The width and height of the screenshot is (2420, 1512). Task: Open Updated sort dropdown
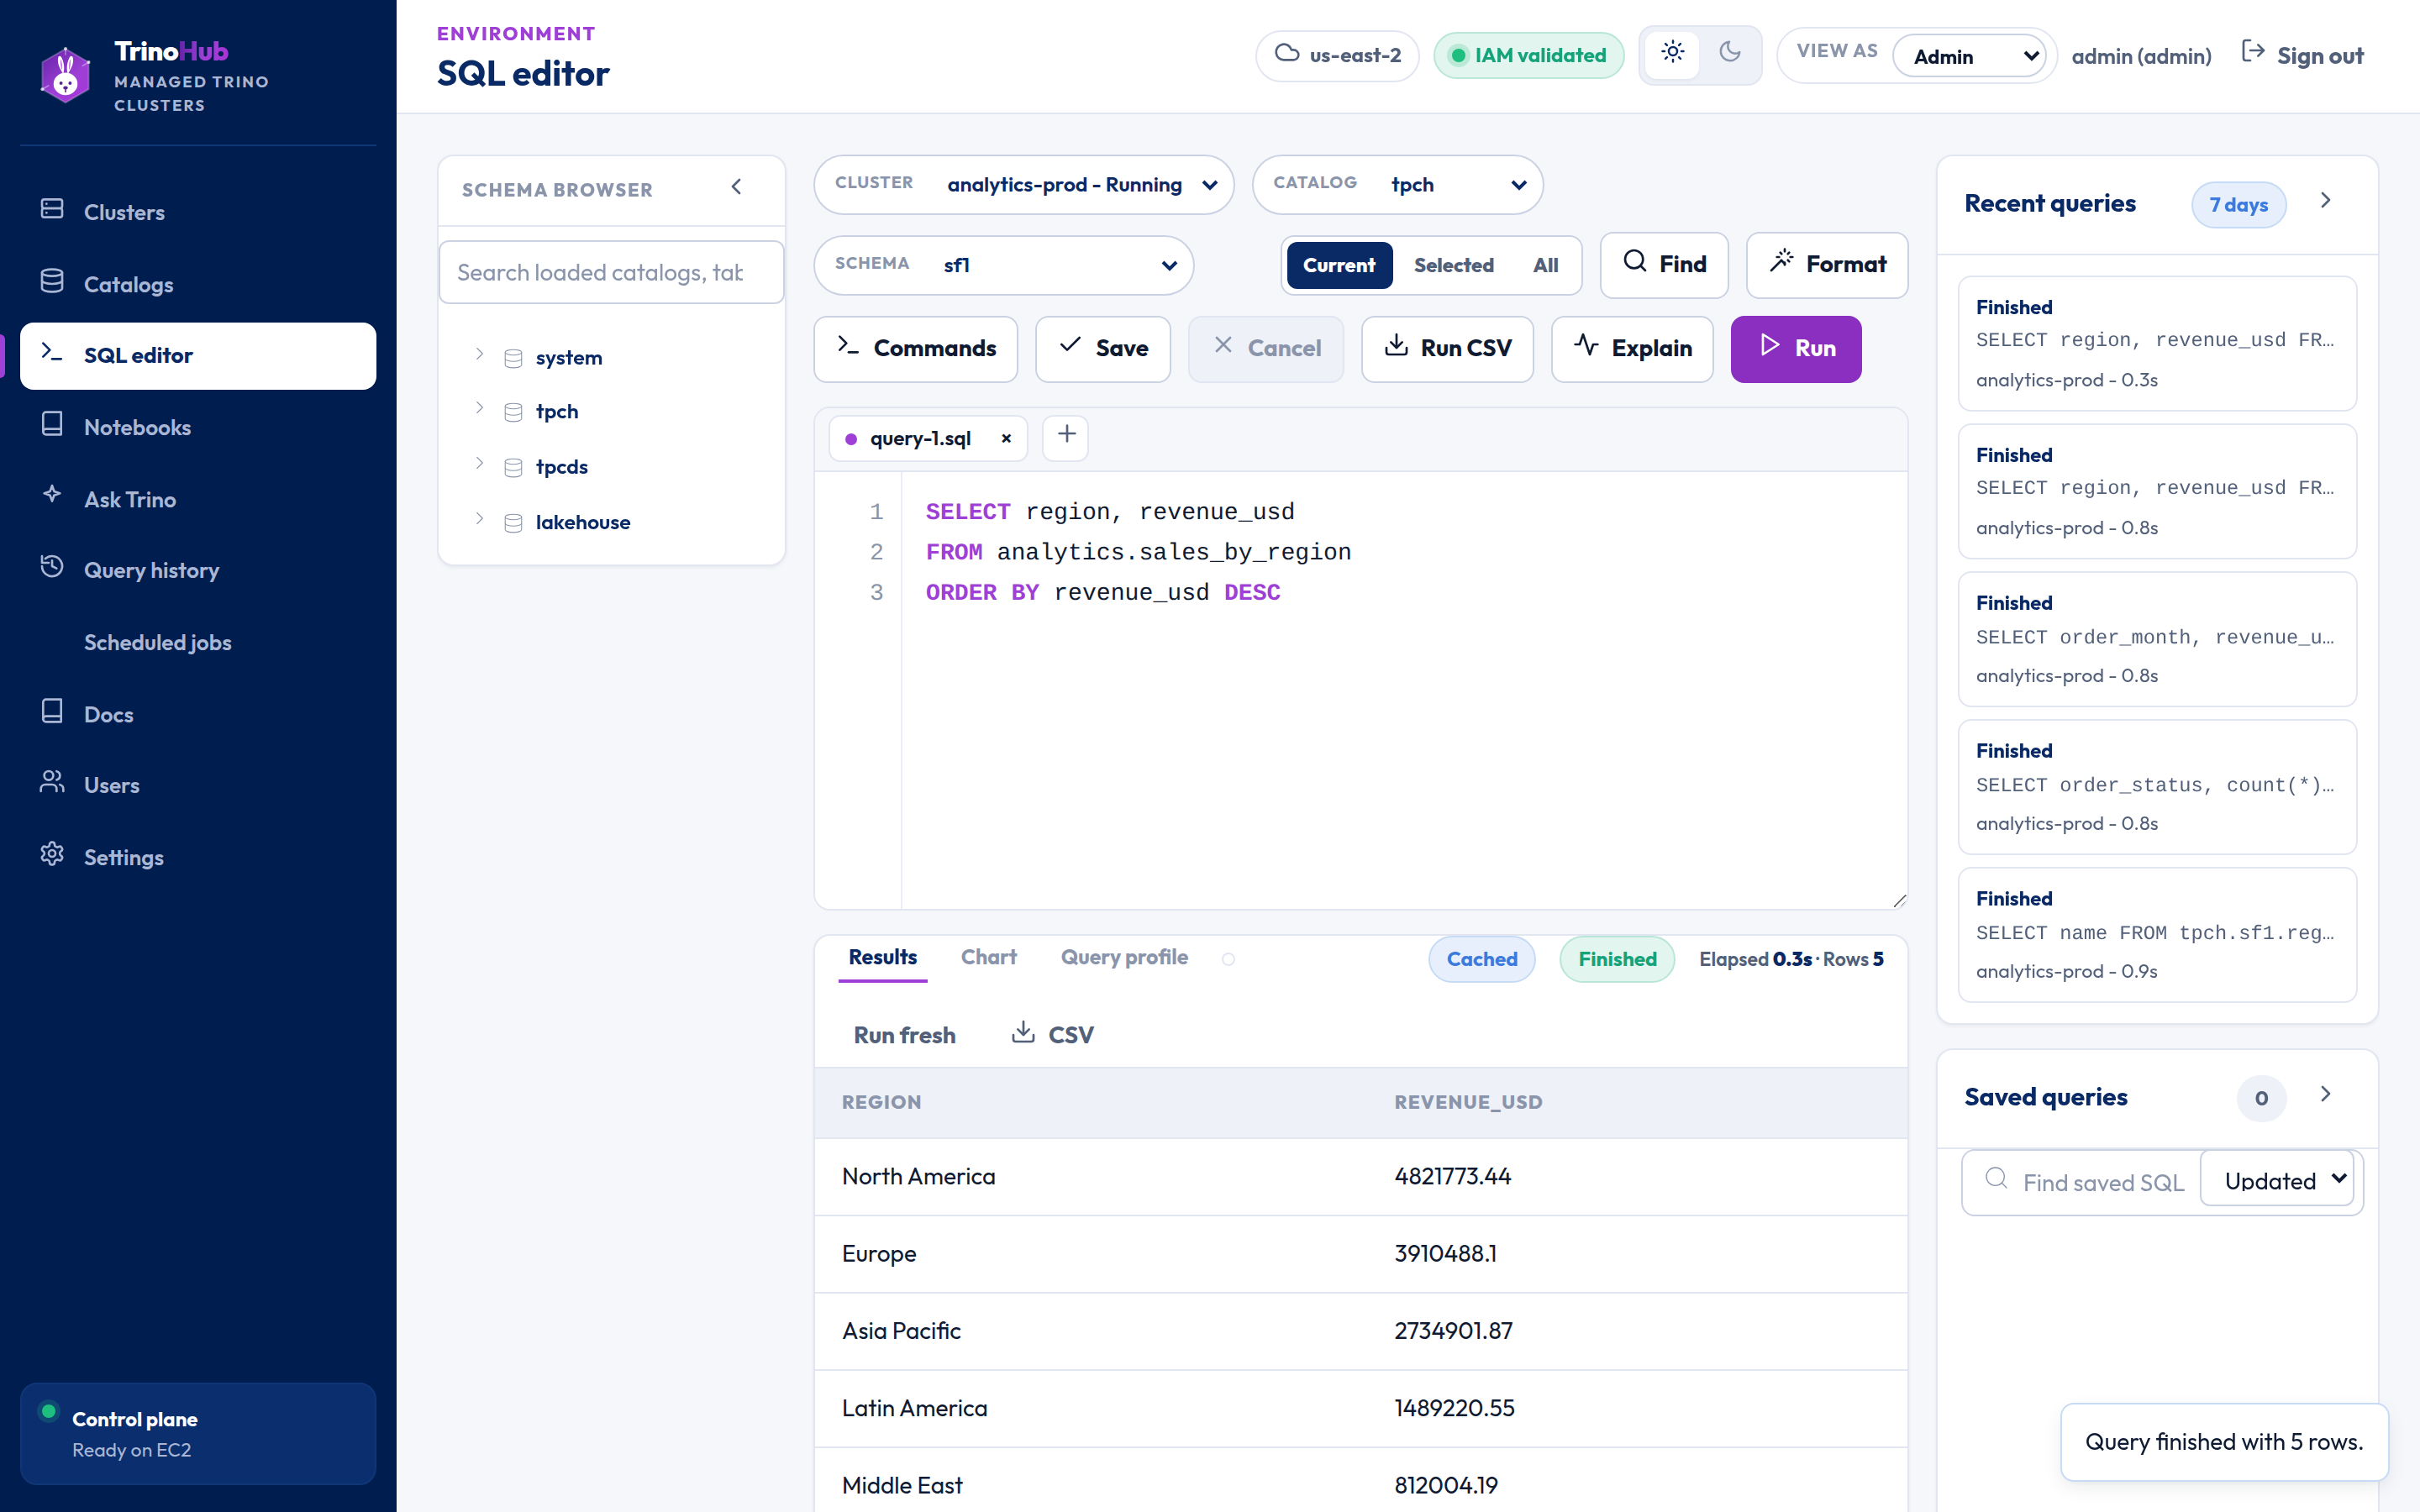[2278, 1180]
